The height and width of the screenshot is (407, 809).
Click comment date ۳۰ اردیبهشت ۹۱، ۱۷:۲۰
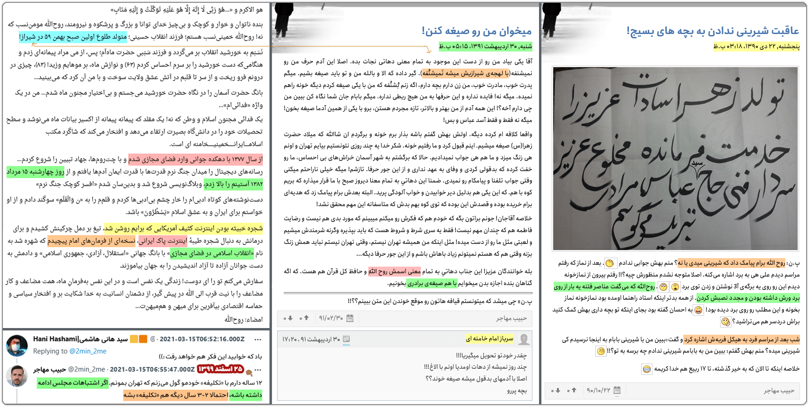pos(311,339)
